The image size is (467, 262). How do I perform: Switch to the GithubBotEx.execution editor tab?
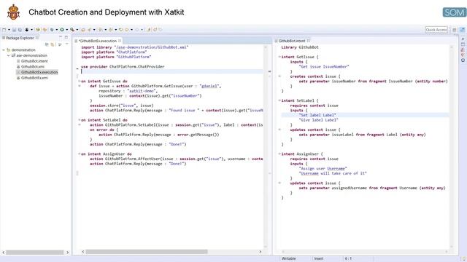pyautogui.click(x=98, y=41)
